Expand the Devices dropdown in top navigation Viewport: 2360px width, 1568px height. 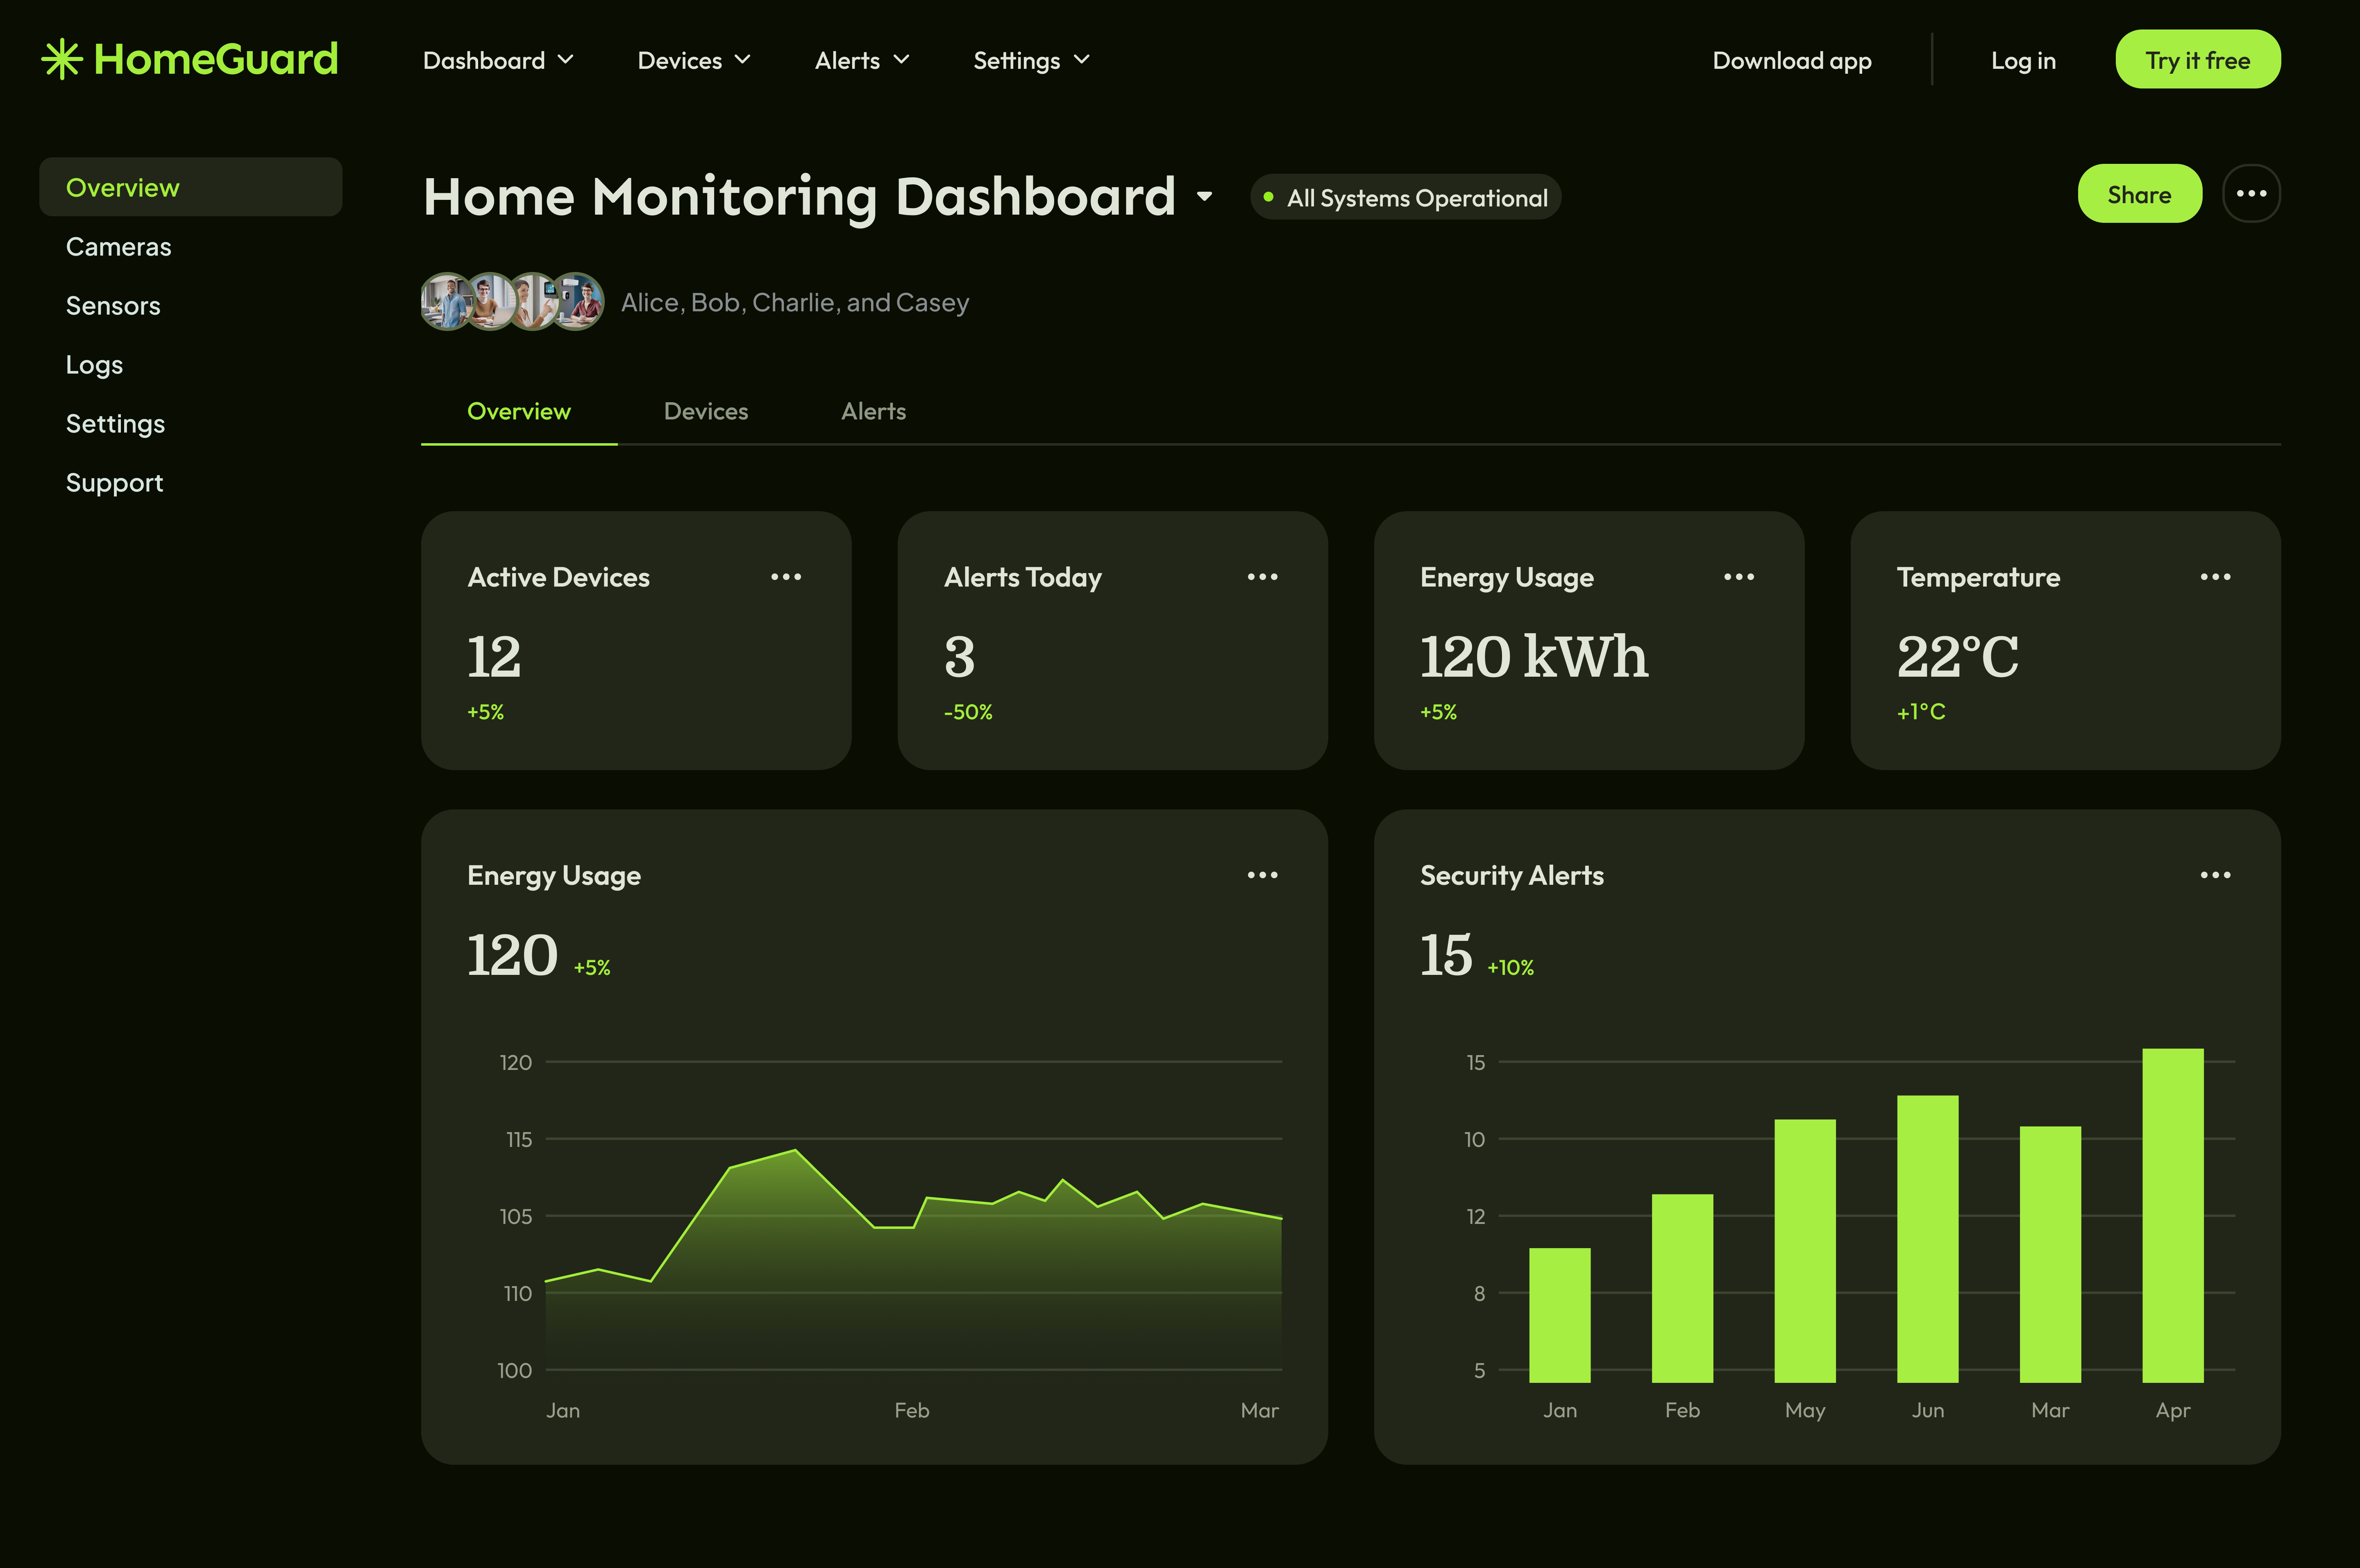tap(694, 60)
